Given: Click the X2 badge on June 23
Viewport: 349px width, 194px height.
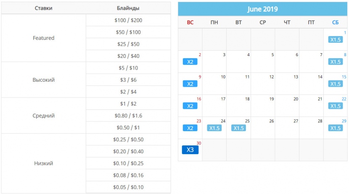Looking at the screenshot, I should click(x=190, y=128).
